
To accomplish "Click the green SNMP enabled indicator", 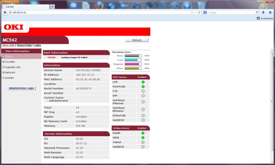I will (x=143, y=133).
